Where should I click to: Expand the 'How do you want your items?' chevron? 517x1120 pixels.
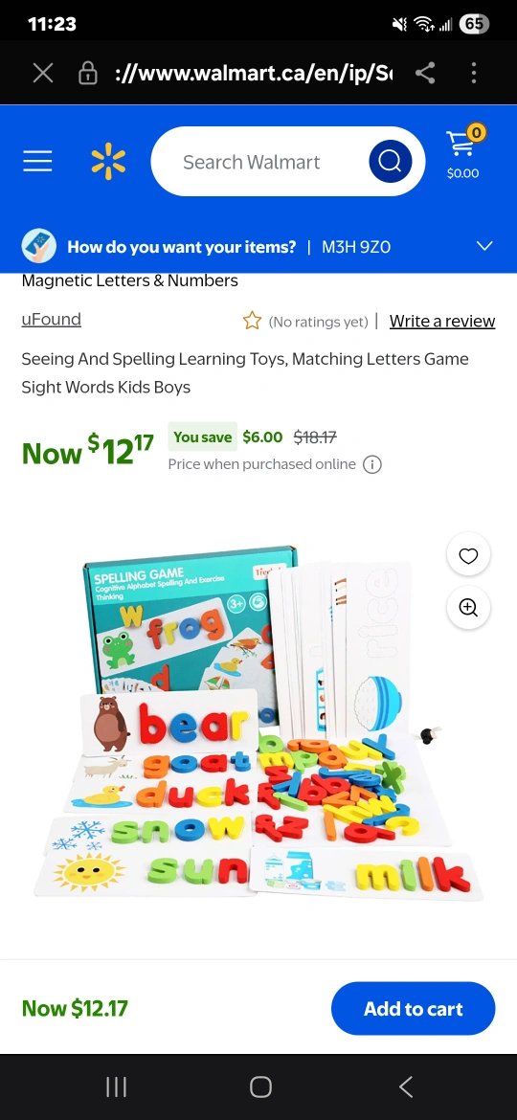click(484, 246)
